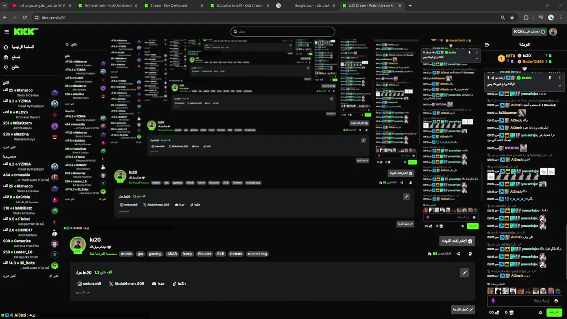Open Instagram link smbosah9
The image size is (567, 319).
[x=89, y=284]
